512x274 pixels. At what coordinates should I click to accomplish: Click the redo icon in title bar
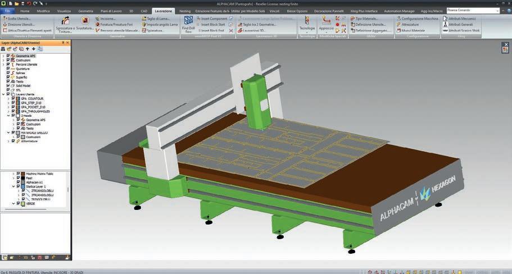tap(35, 3)
